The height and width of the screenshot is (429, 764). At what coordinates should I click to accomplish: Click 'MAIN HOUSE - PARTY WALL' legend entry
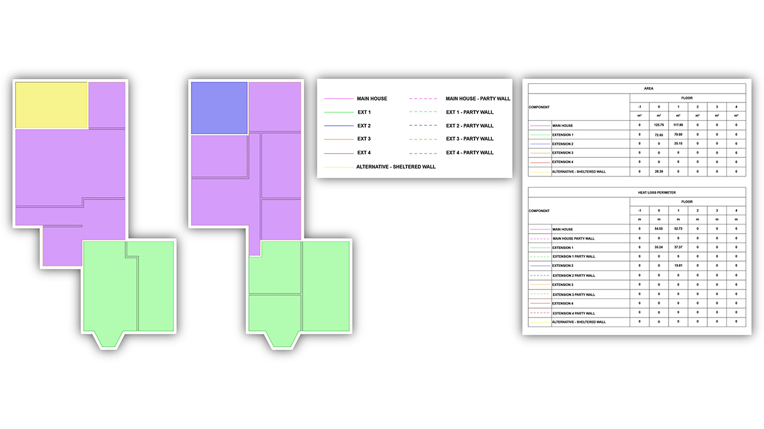click(478, 98)
